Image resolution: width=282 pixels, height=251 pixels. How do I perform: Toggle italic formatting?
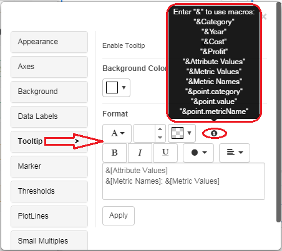(140, 153)
